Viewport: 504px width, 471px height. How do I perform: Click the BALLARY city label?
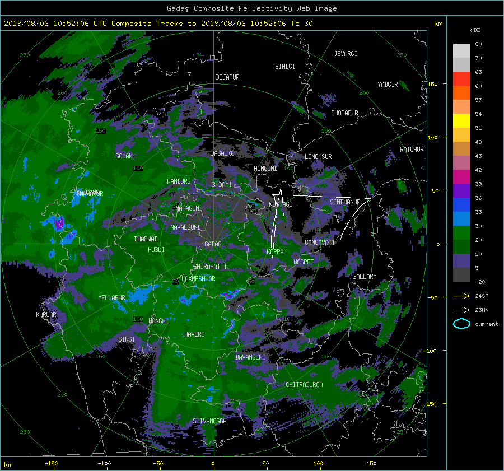365,277
